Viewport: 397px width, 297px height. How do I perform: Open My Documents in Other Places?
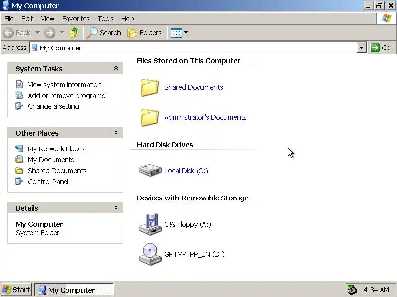[51, 160]
